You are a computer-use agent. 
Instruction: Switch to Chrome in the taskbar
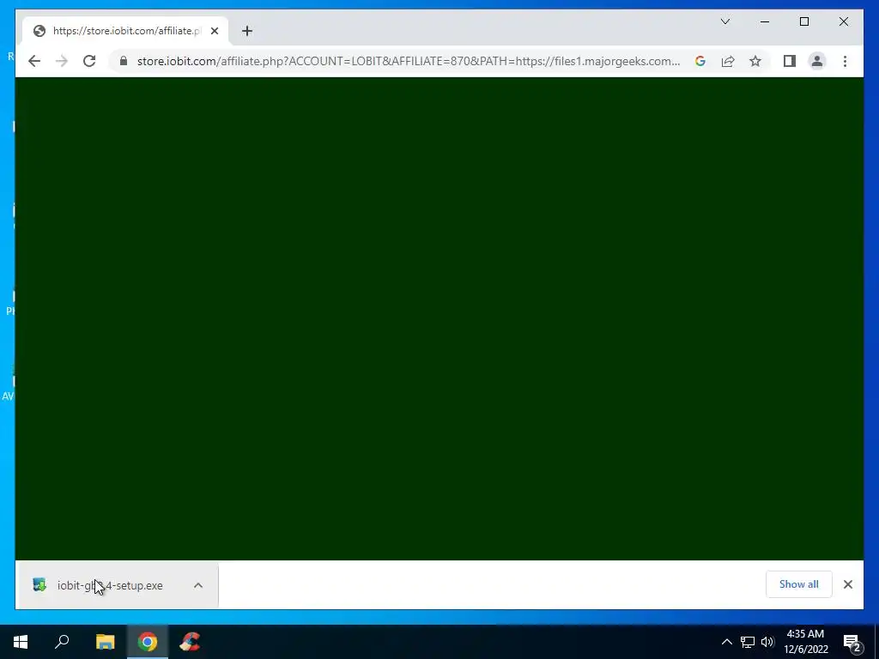click(x=148, y=642)
